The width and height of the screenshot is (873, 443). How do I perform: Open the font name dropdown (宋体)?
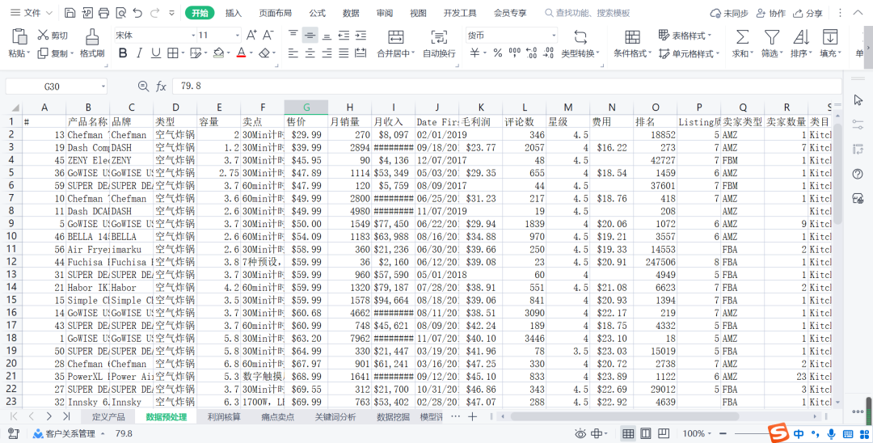tap(193, 35)
